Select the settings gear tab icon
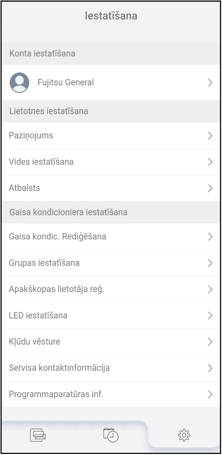 pyautogui.click(x=184, y=435)
